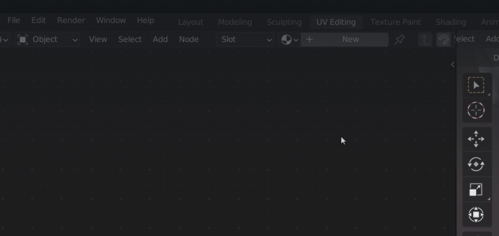Switch to the Shading workspace tab

(451, 22)
